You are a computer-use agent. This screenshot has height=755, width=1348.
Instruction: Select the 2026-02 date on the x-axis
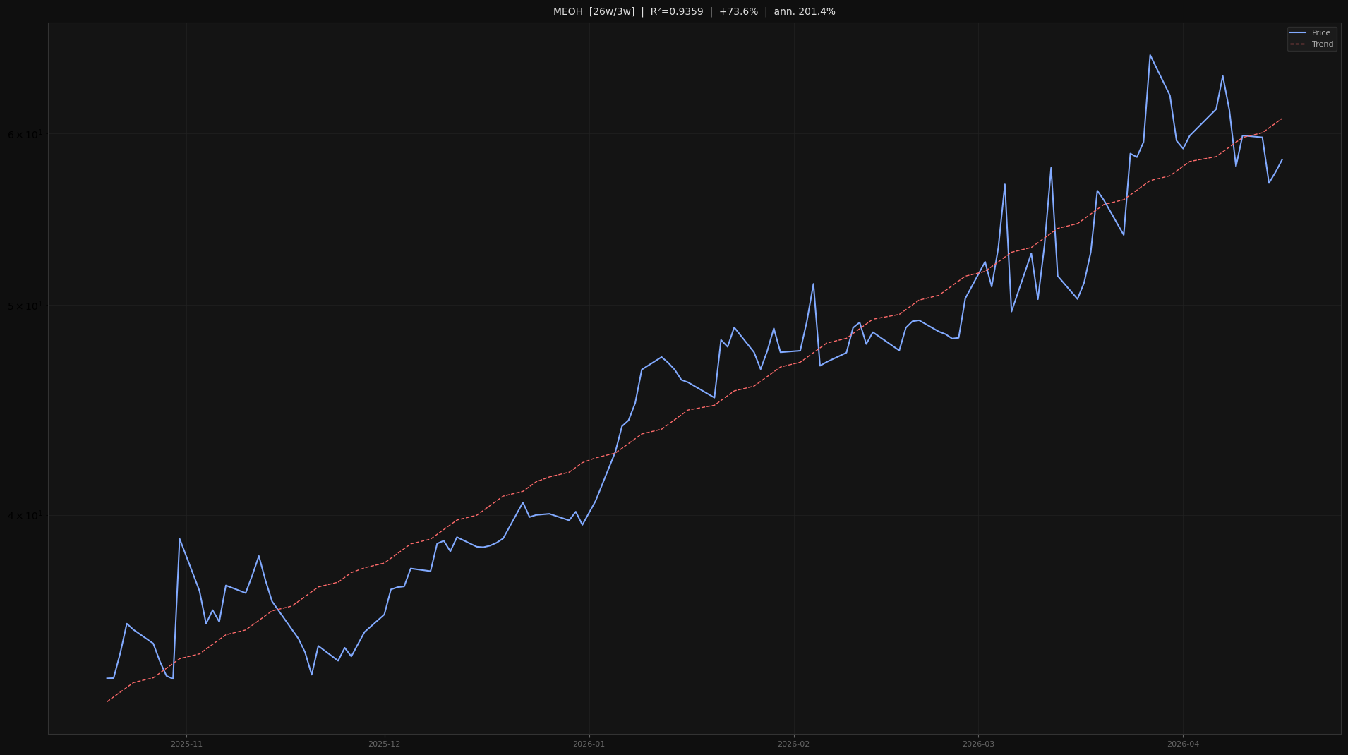click(x=793, y=744)
